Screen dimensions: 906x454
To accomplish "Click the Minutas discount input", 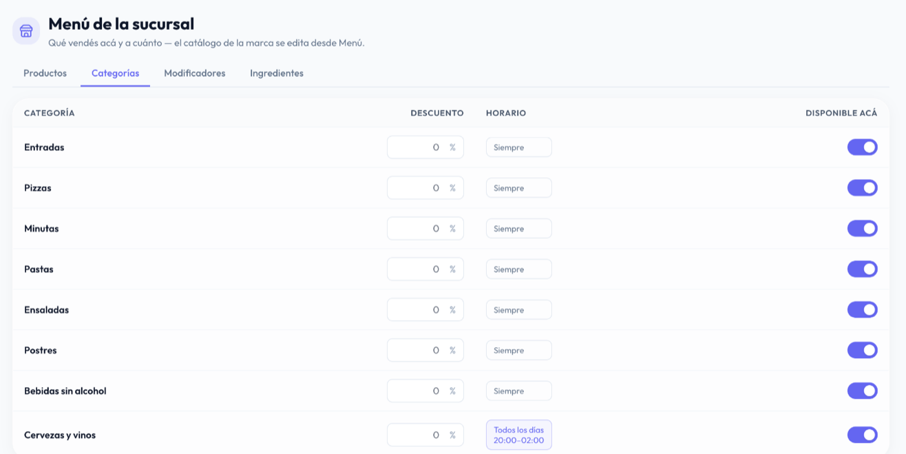I will click(x=425, y=229).
